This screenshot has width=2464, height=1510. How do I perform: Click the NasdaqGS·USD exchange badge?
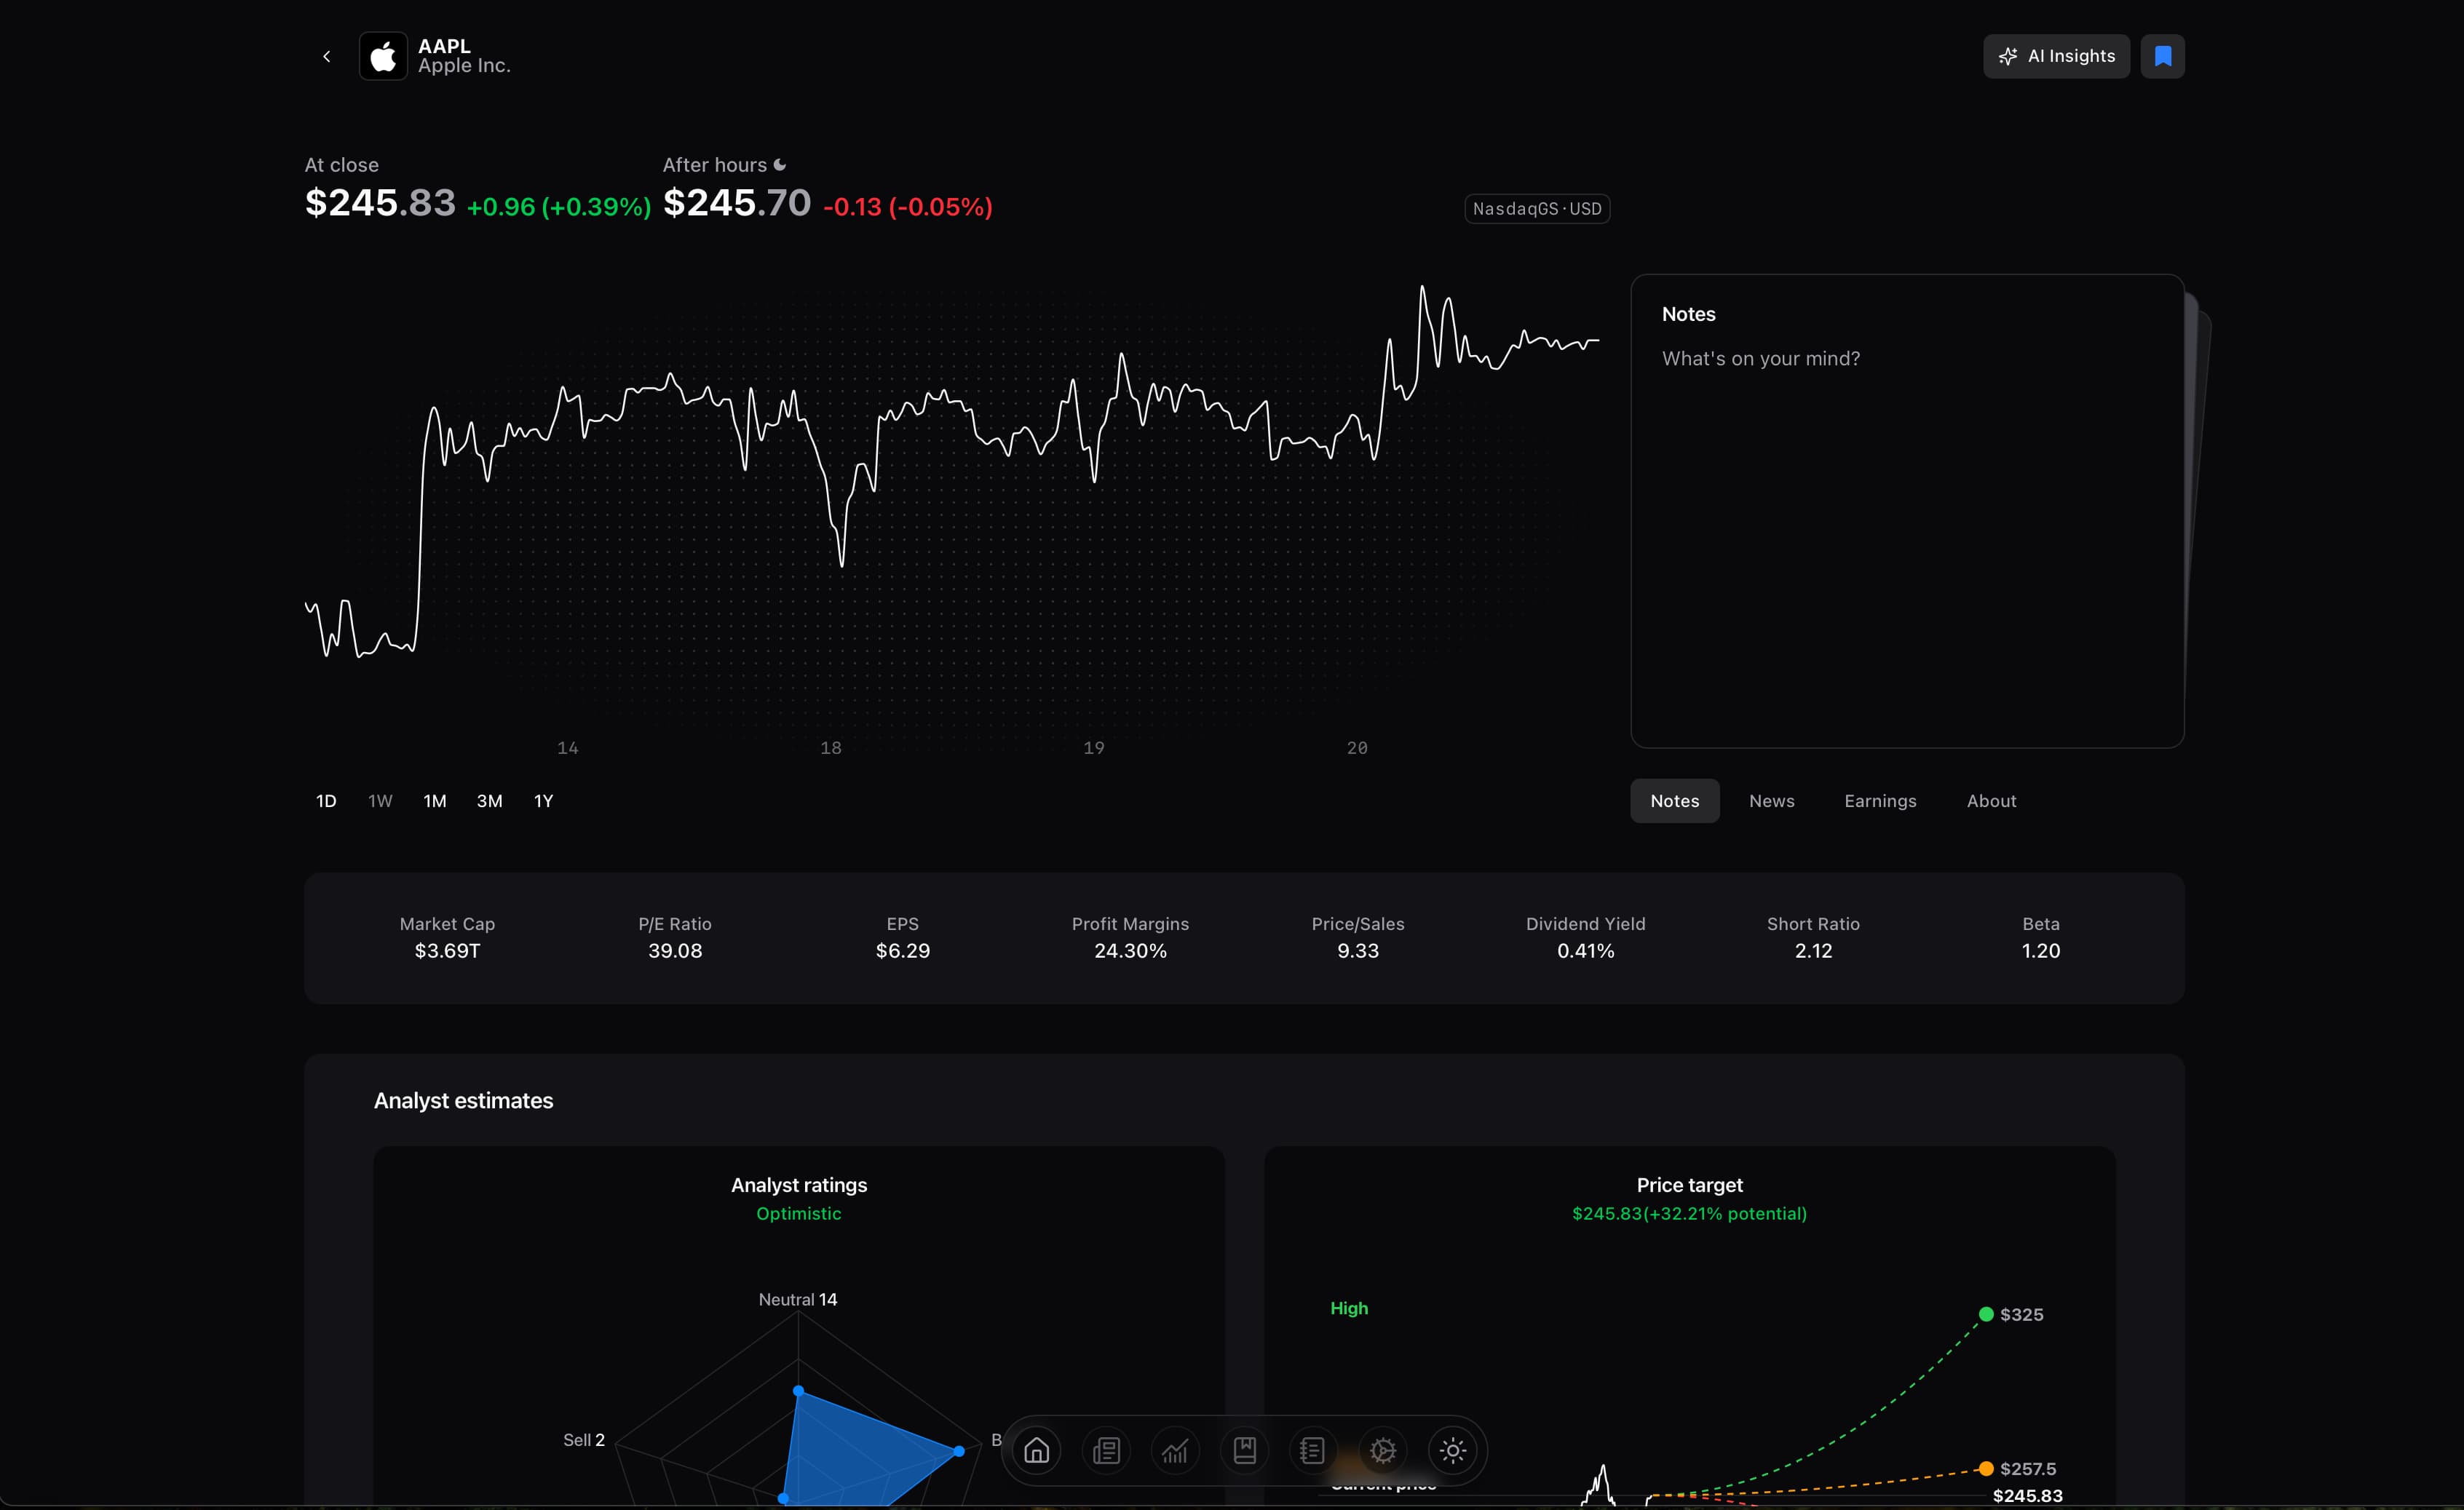[x=1537, y=209]
